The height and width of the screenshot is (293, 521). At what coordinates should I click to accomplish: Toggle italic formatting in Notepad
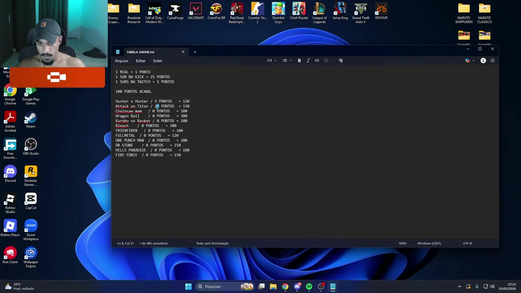pyautogui.click(x=308, y=61)
